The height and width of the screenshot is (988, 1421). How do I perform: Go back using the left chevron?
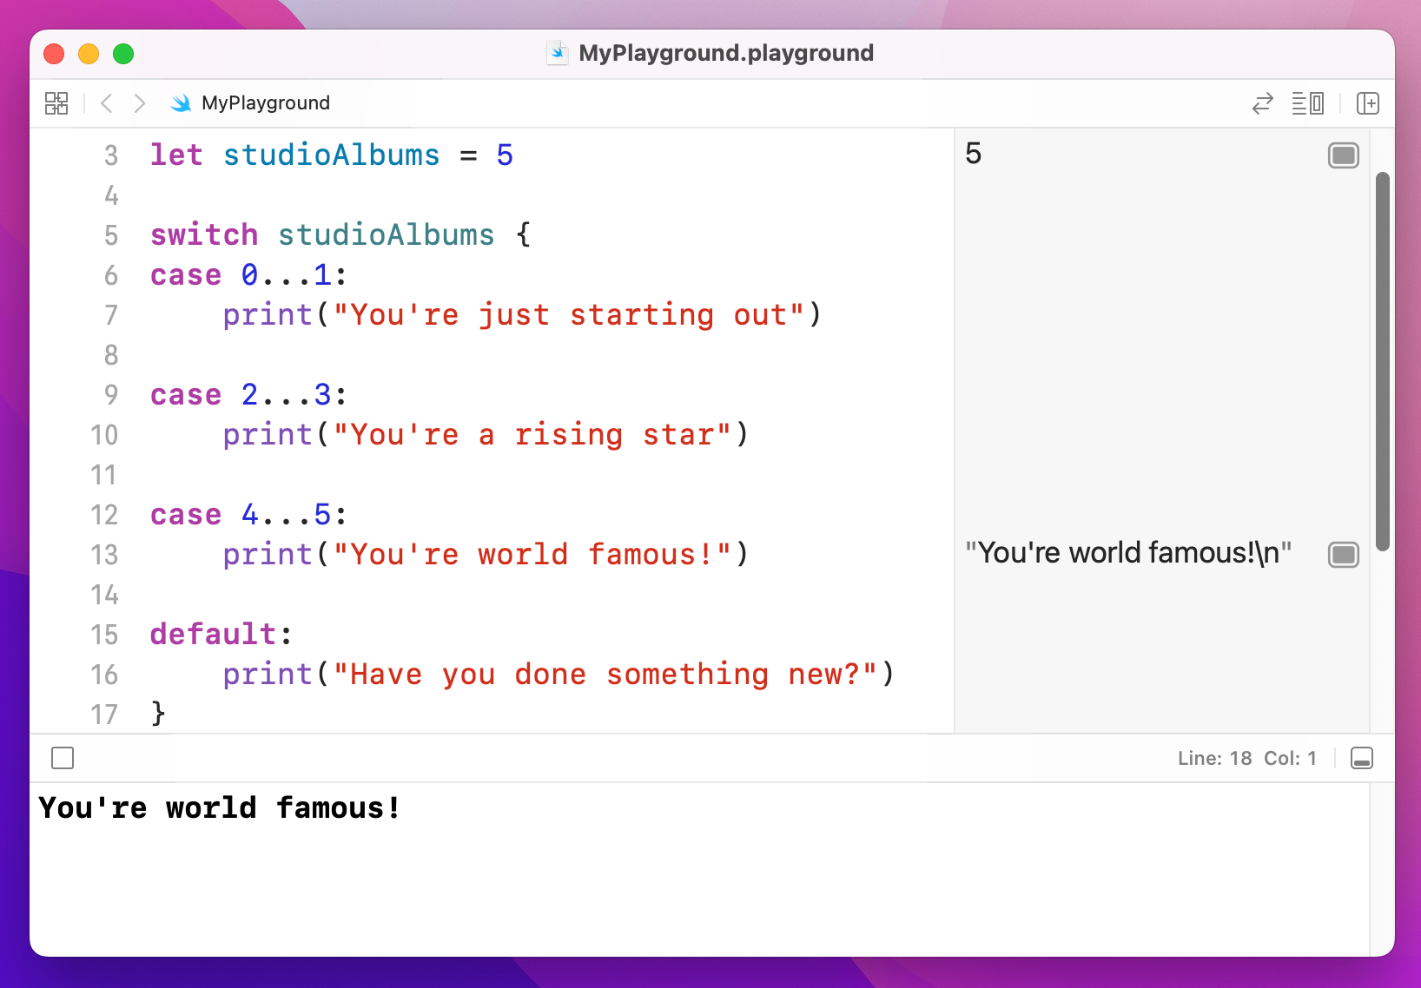[x=107, y=103]
